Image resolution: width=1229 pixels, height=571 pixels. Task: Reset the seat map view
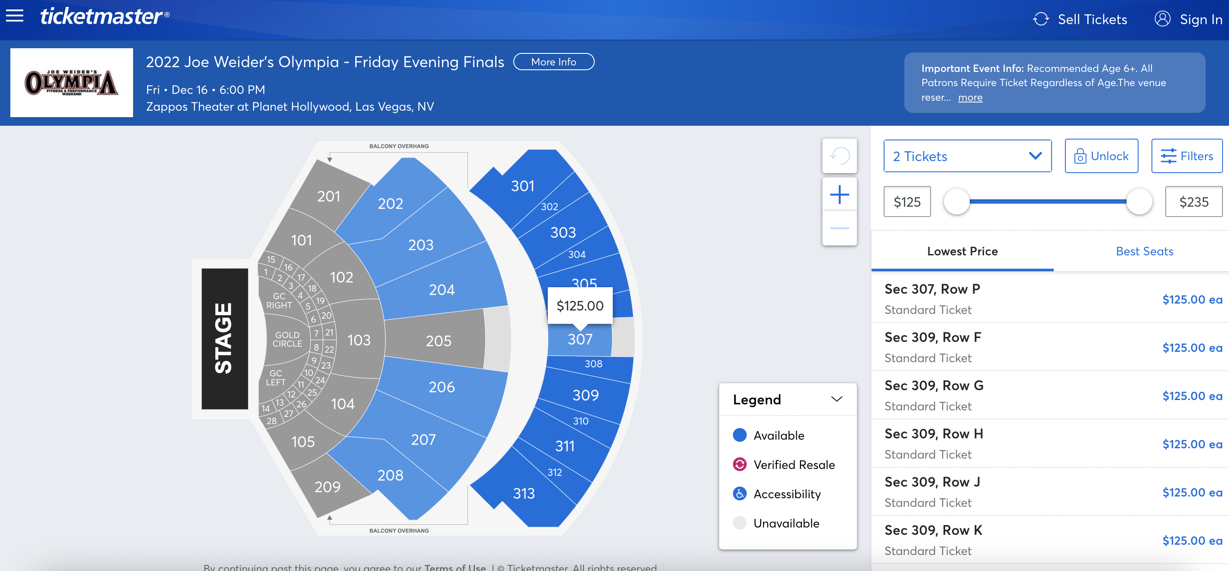coord(839,155)
